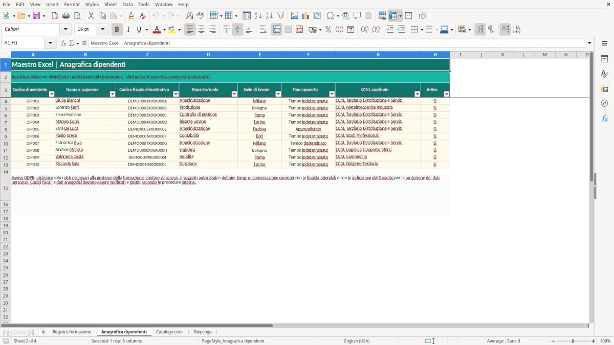Click the Insert Hyperlink icon
The width and height of the screenshot is (614, 345).
[346, 16]
